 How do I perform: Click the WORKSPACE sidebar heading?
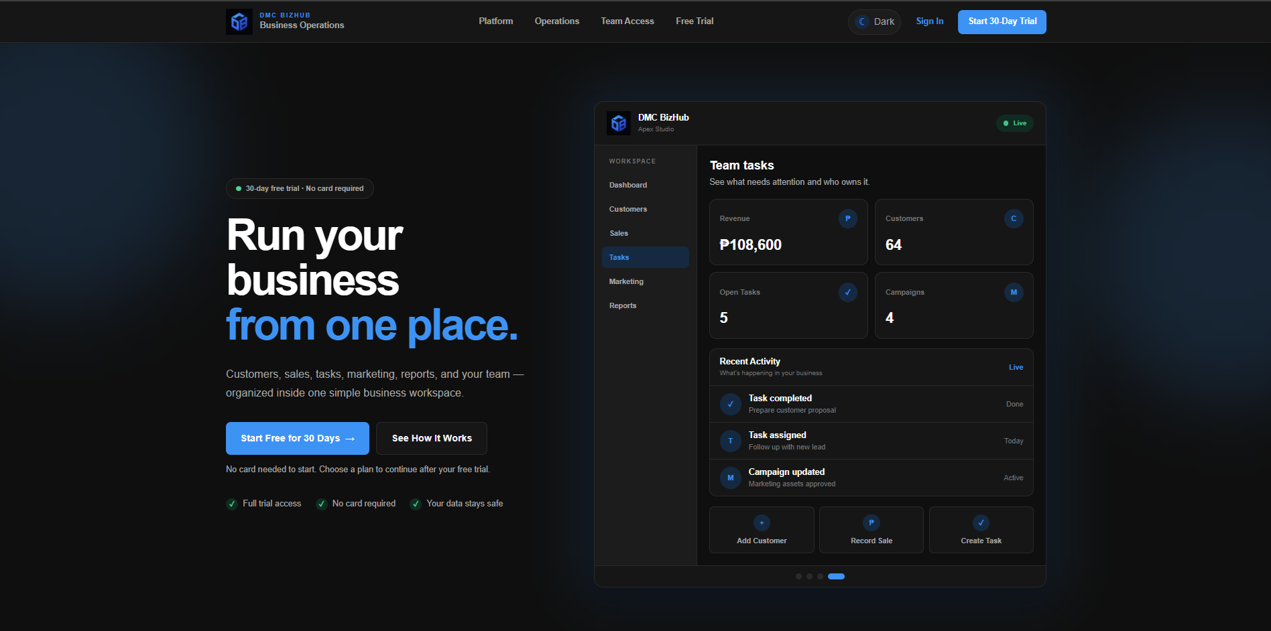point(632,161)
